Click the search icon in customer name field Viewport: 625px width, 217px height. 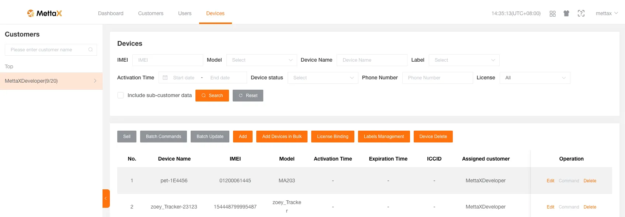coord(90,50)
